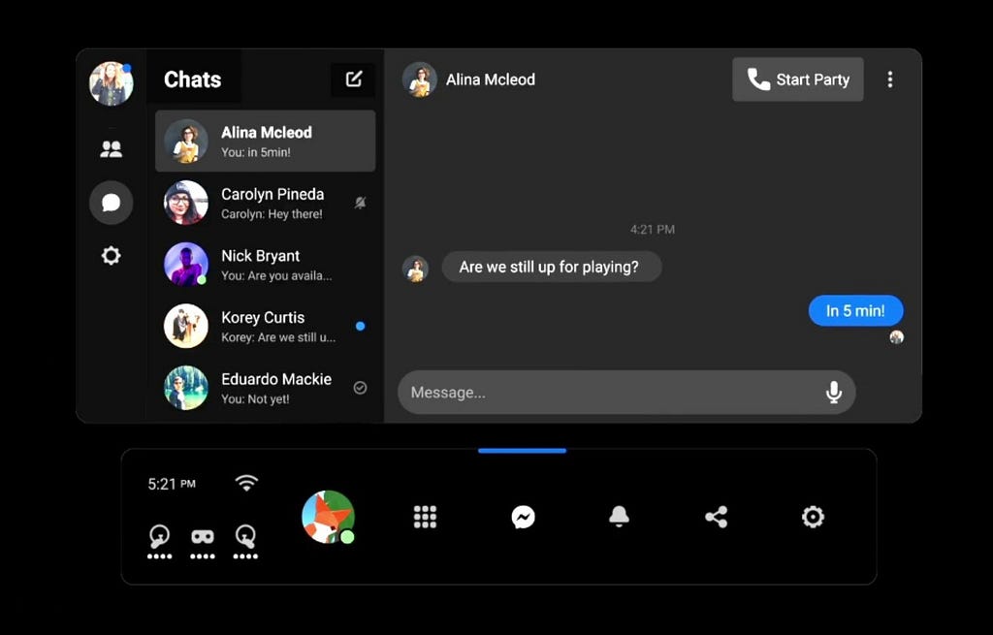
Task: Open Alina Mcleod chat in list
Action: coord(266,142)
